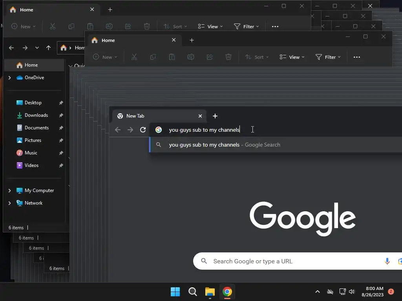Unpin Music from Quick access
Image resolution: width=402 pixels, height=301 pixels.
[x=61, y=153]
